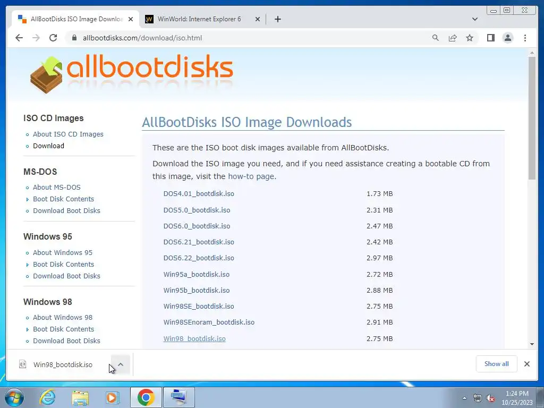
Task: Open Windows Media Player from taskbar
Action: 112,397
